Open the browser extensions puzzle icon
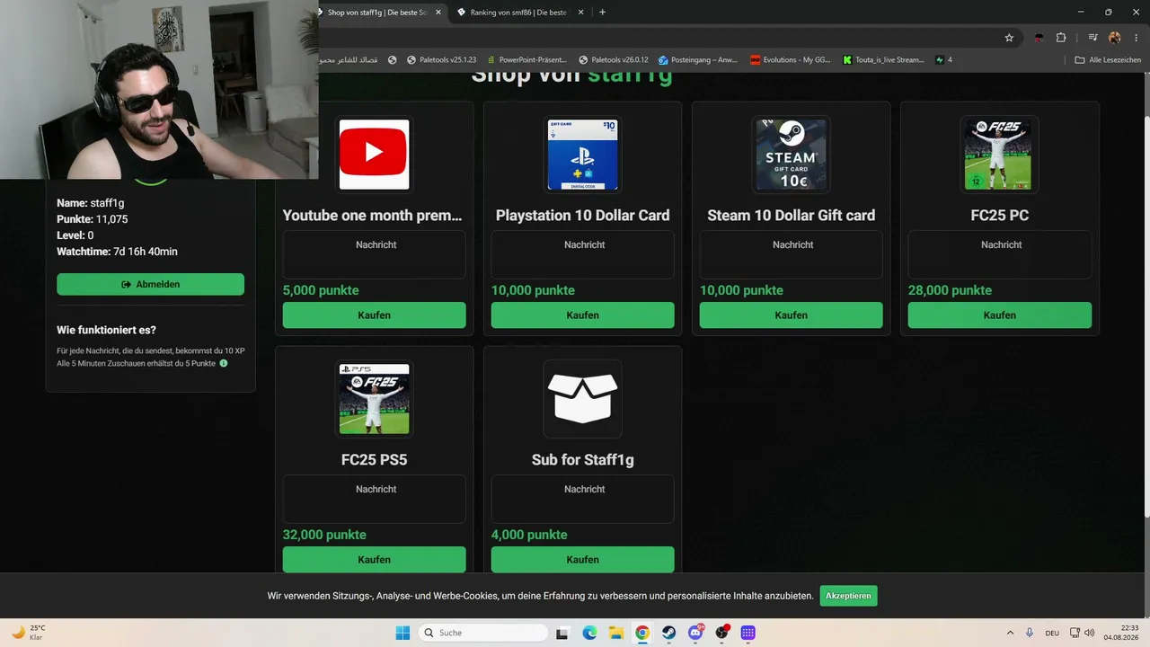Image resolution: width=1150 pixels, height=647 pixels. (x=1061, y=38)
